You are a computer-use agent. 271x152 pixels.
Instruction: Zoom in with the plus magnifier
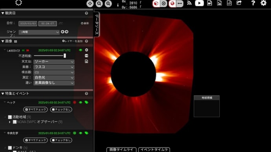click(x=108, y=4)
